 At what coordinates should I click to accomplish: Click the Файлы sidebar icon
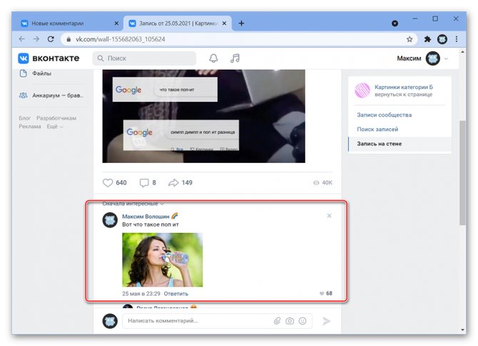pyautogui.click(x=23, y=73)
